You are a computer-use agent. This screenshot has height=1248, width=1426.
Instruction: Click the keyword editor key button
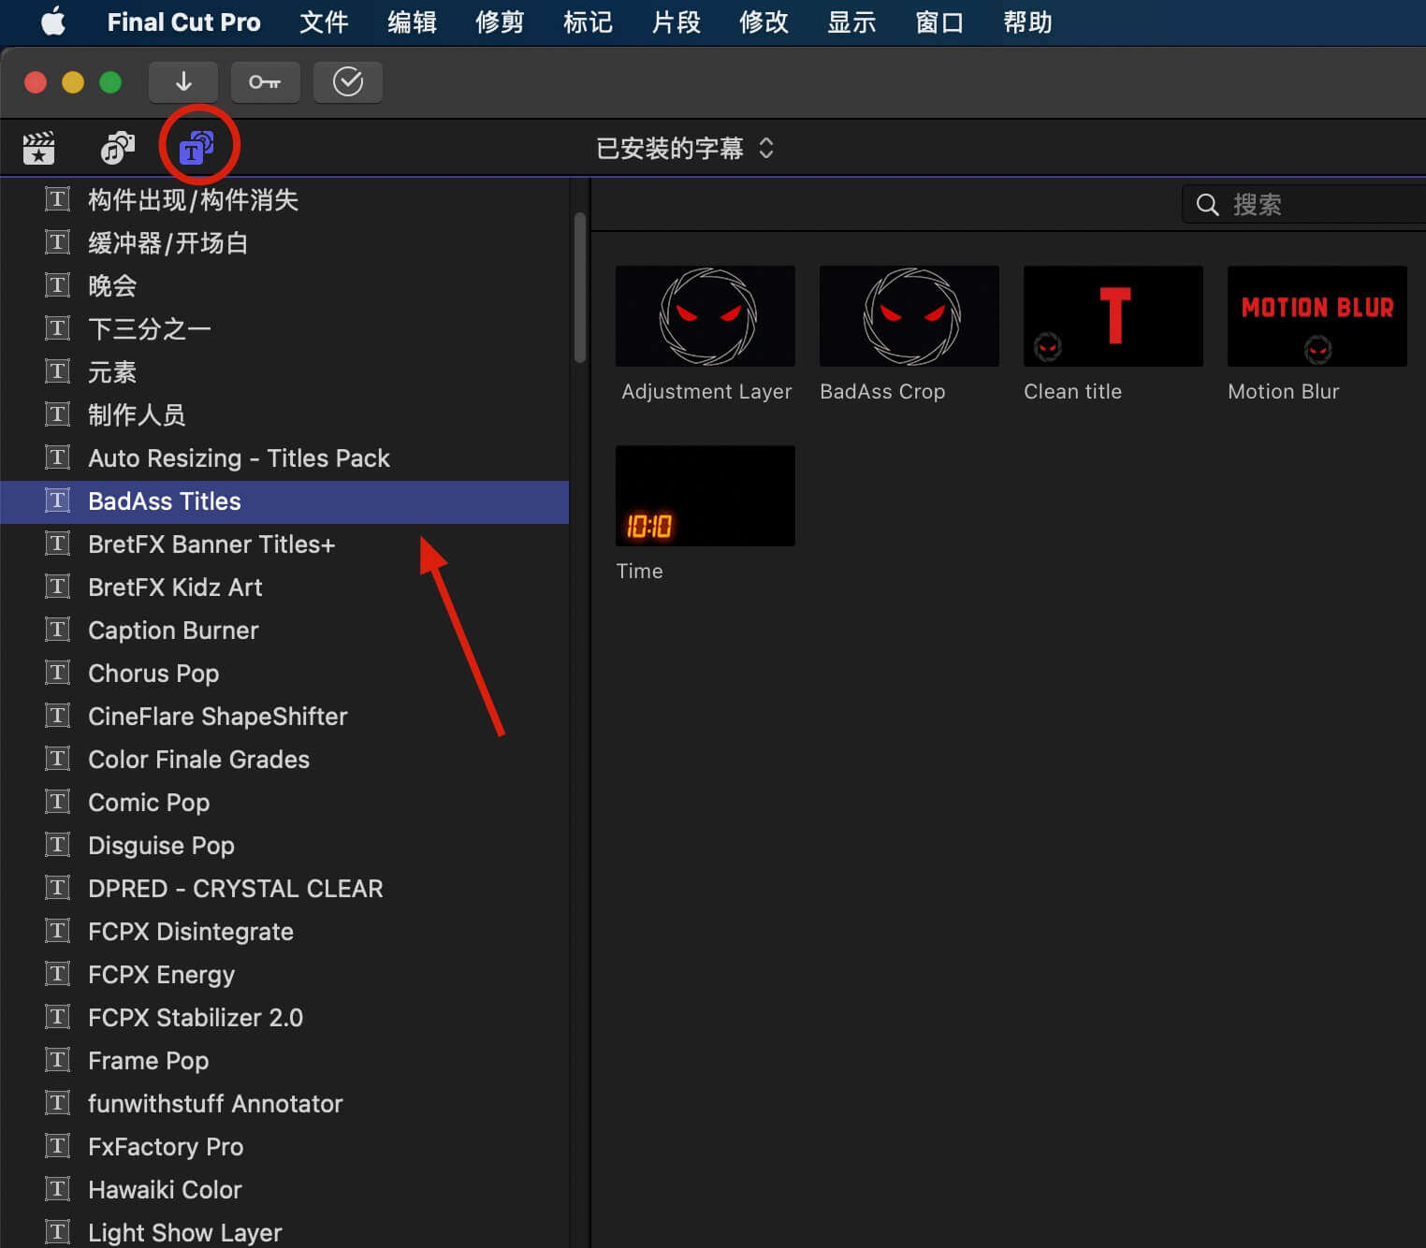coord(265,82)
